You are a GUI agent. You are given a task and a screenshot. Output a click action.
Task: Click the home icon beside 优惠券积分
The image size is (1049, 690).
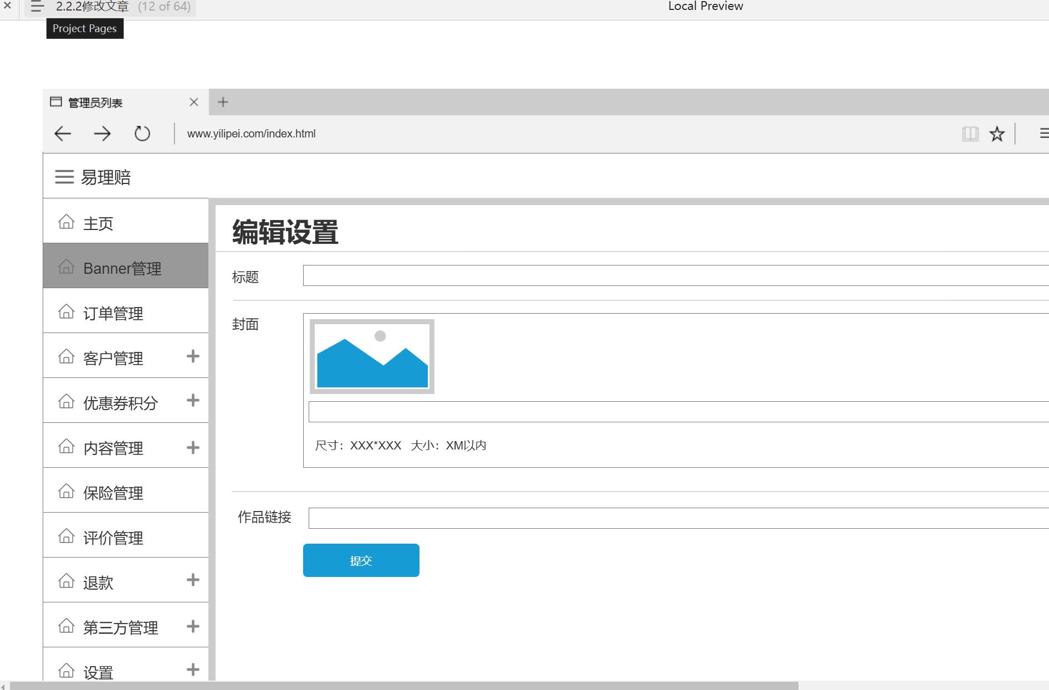66,401
